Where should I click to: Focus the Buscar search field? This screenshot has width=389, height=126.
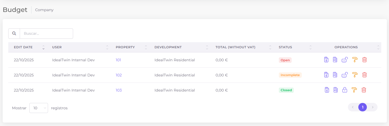pyautogui.click(x=46, y=33)
